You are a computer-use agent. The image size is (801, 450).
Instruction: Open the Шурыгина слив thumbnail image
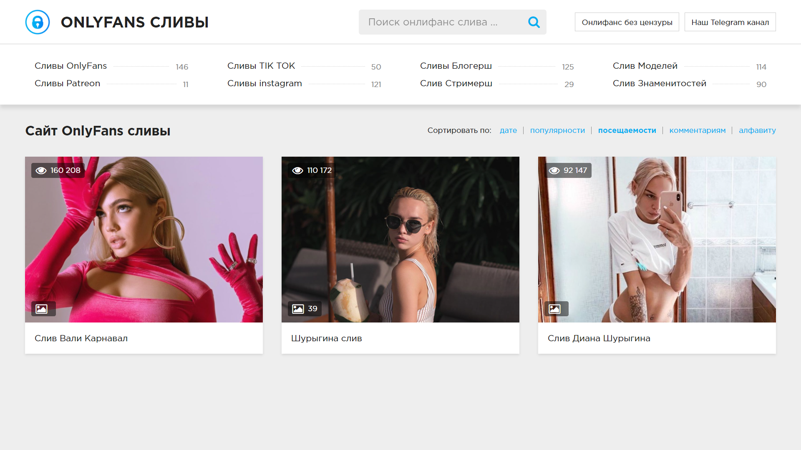pos(400,240)
